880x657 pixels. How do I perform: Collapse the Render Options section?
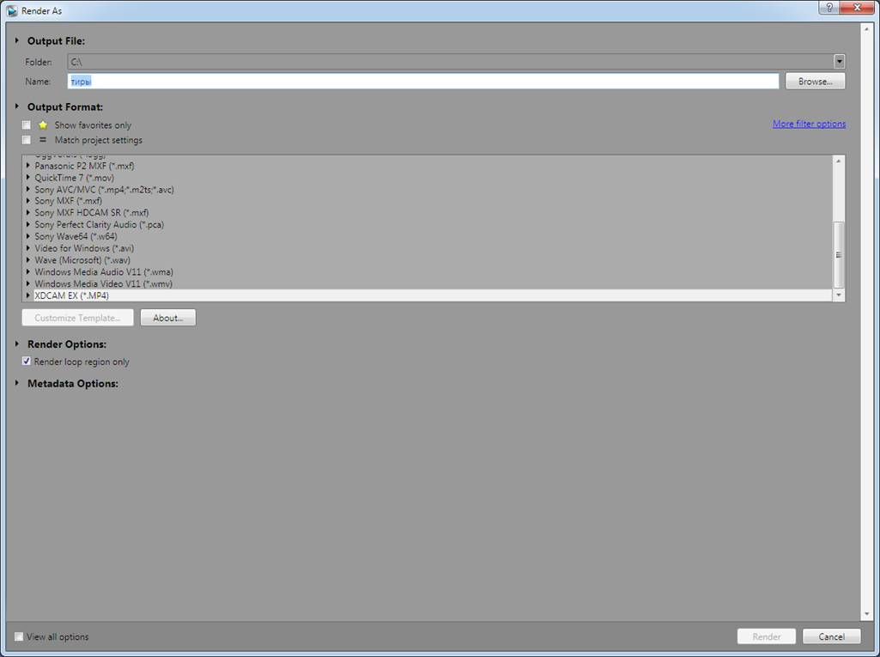(x=17, y=344)
